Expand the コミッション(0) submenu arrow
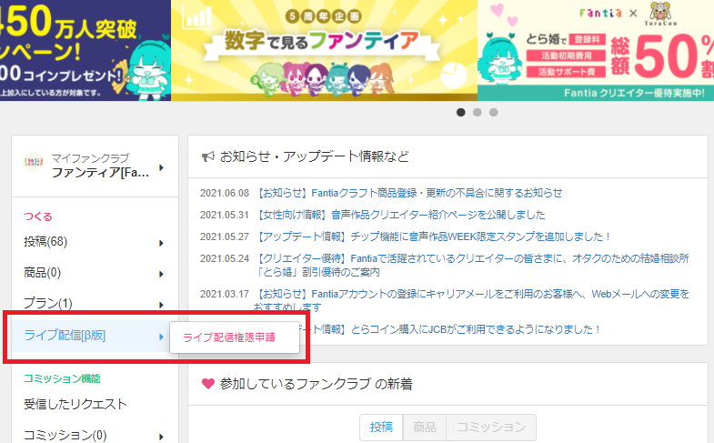Viewport: 714px width, 443px height. (161, 437)
